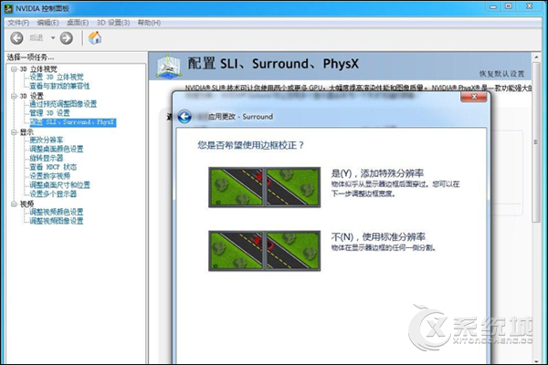Click the NVIDIA logo in title bar
This screenshot has height=365, width=548.
coord(8,8)
